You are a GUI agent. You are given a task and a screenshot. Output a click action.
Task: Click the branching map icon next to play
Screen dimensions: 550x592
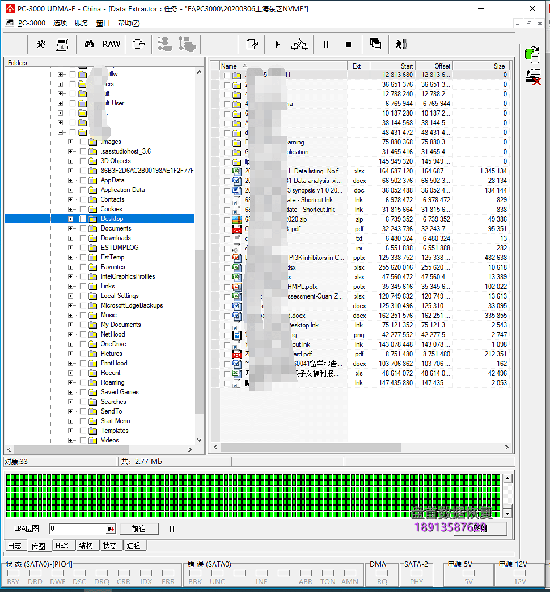(300, 44)
